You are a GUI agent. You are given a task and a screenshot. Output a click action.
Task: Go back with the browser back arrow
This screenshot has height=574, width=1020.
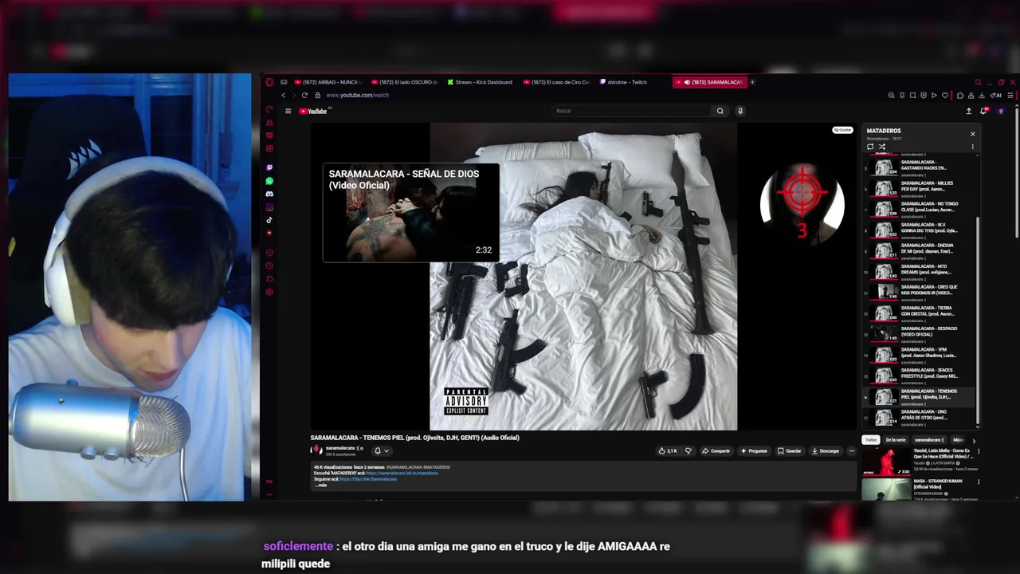[x=283, y=95]
